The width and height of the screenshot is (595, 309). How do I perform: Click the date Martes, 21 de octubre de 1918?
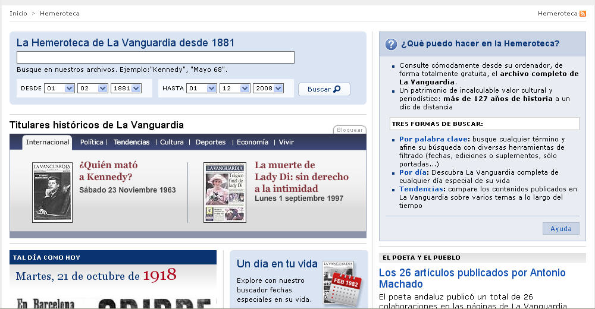coord(96,275)
